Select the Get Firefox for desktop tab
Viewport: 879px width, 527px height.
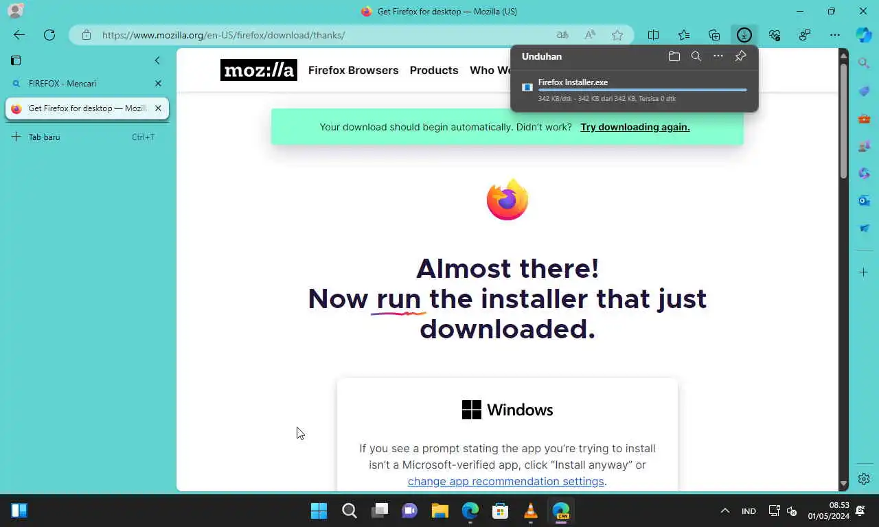pos(87,108)
